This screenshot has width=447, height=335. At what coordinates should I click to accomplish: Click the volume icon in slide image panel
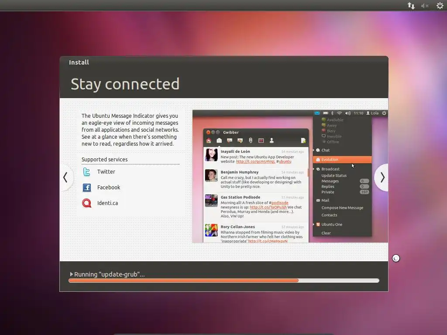(348, 113)
